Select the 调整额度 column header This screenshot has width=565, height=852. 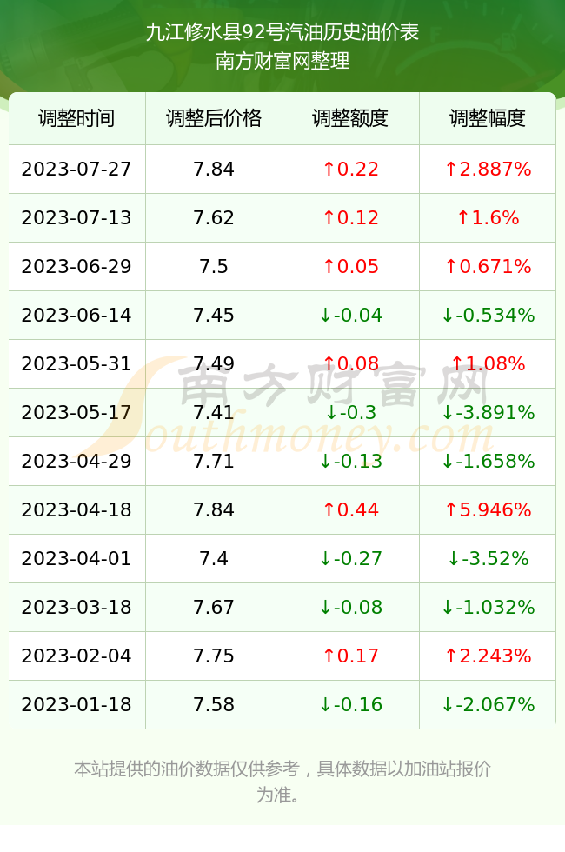tap(350, 118)
